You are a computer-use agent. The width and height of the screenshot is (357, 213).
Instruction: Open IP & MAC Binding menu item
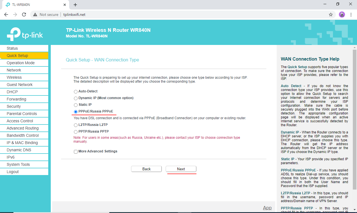coord(24,143)
